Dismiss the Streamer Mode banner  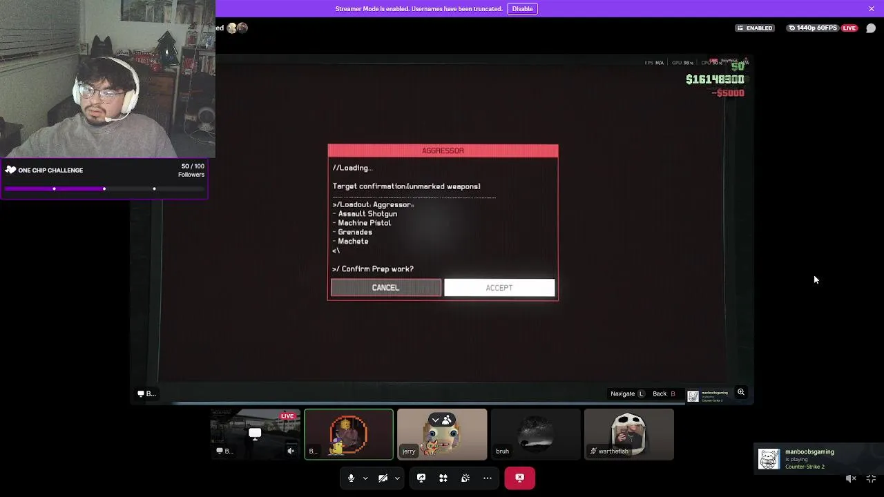872,8
